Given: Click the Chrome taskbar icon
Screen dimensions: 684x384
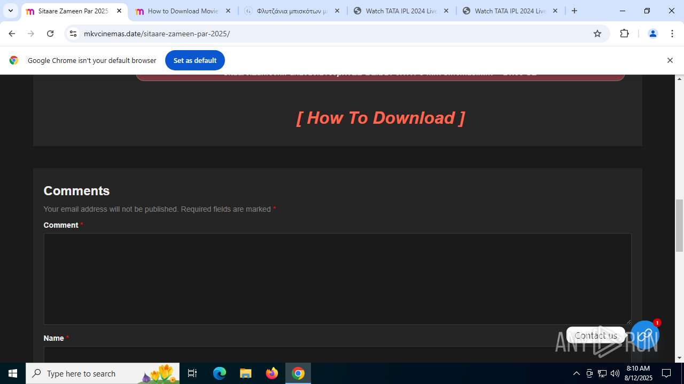Looking at the screenshot, I should coord(298,373).
